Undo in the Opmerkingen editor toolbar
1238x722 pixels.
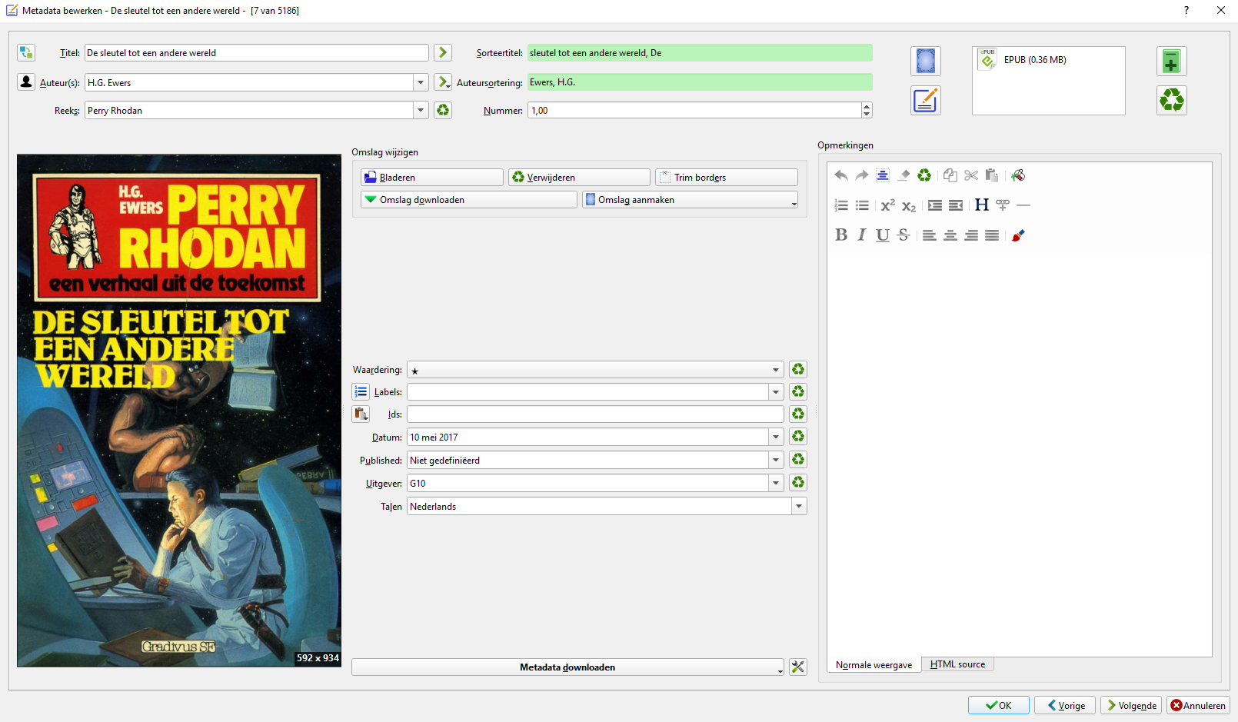(x=841, y=175)
